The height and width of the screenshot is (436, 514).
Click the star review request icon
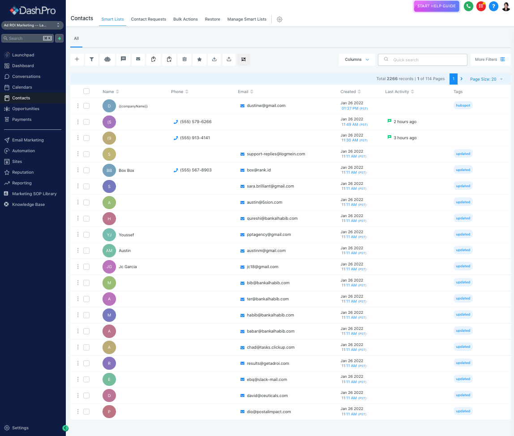pos(199,60)
